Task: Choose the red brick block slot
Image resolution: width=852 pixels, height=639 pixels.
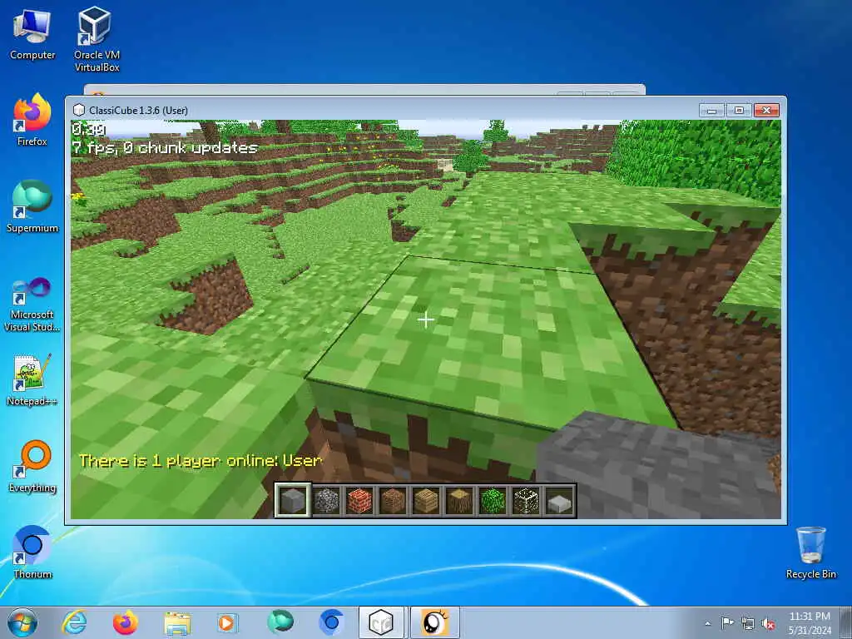Action: (359, 500)
